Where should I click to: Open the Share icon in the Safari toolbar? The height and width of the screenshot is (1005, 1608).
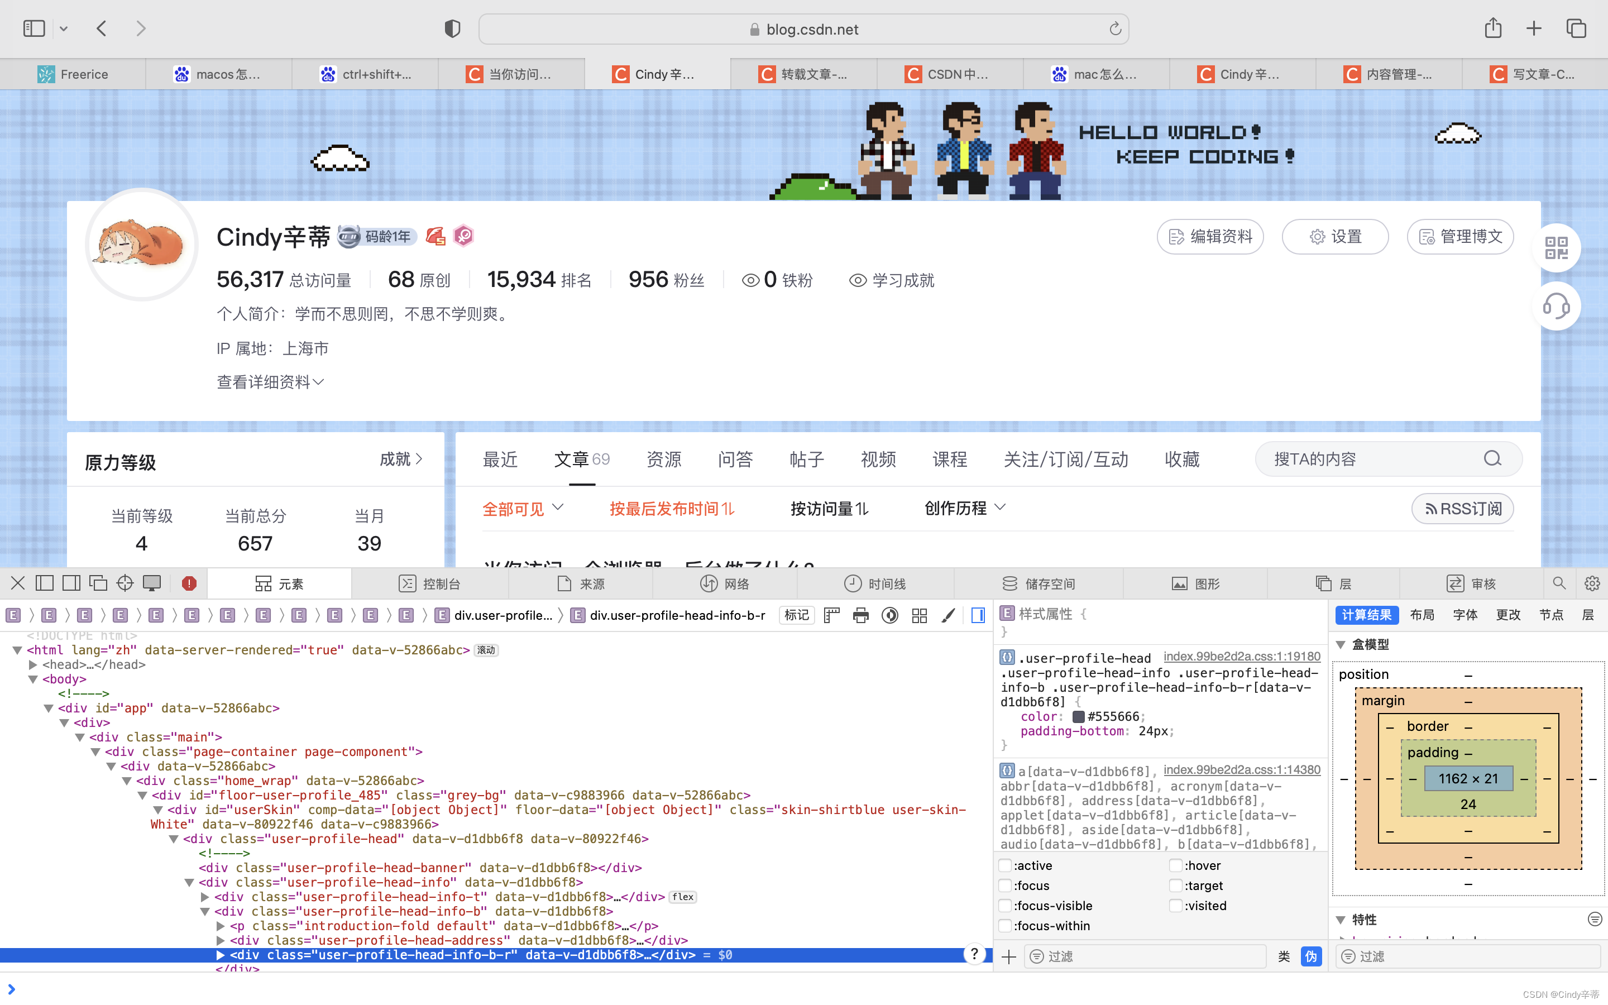coord(1493,28)
